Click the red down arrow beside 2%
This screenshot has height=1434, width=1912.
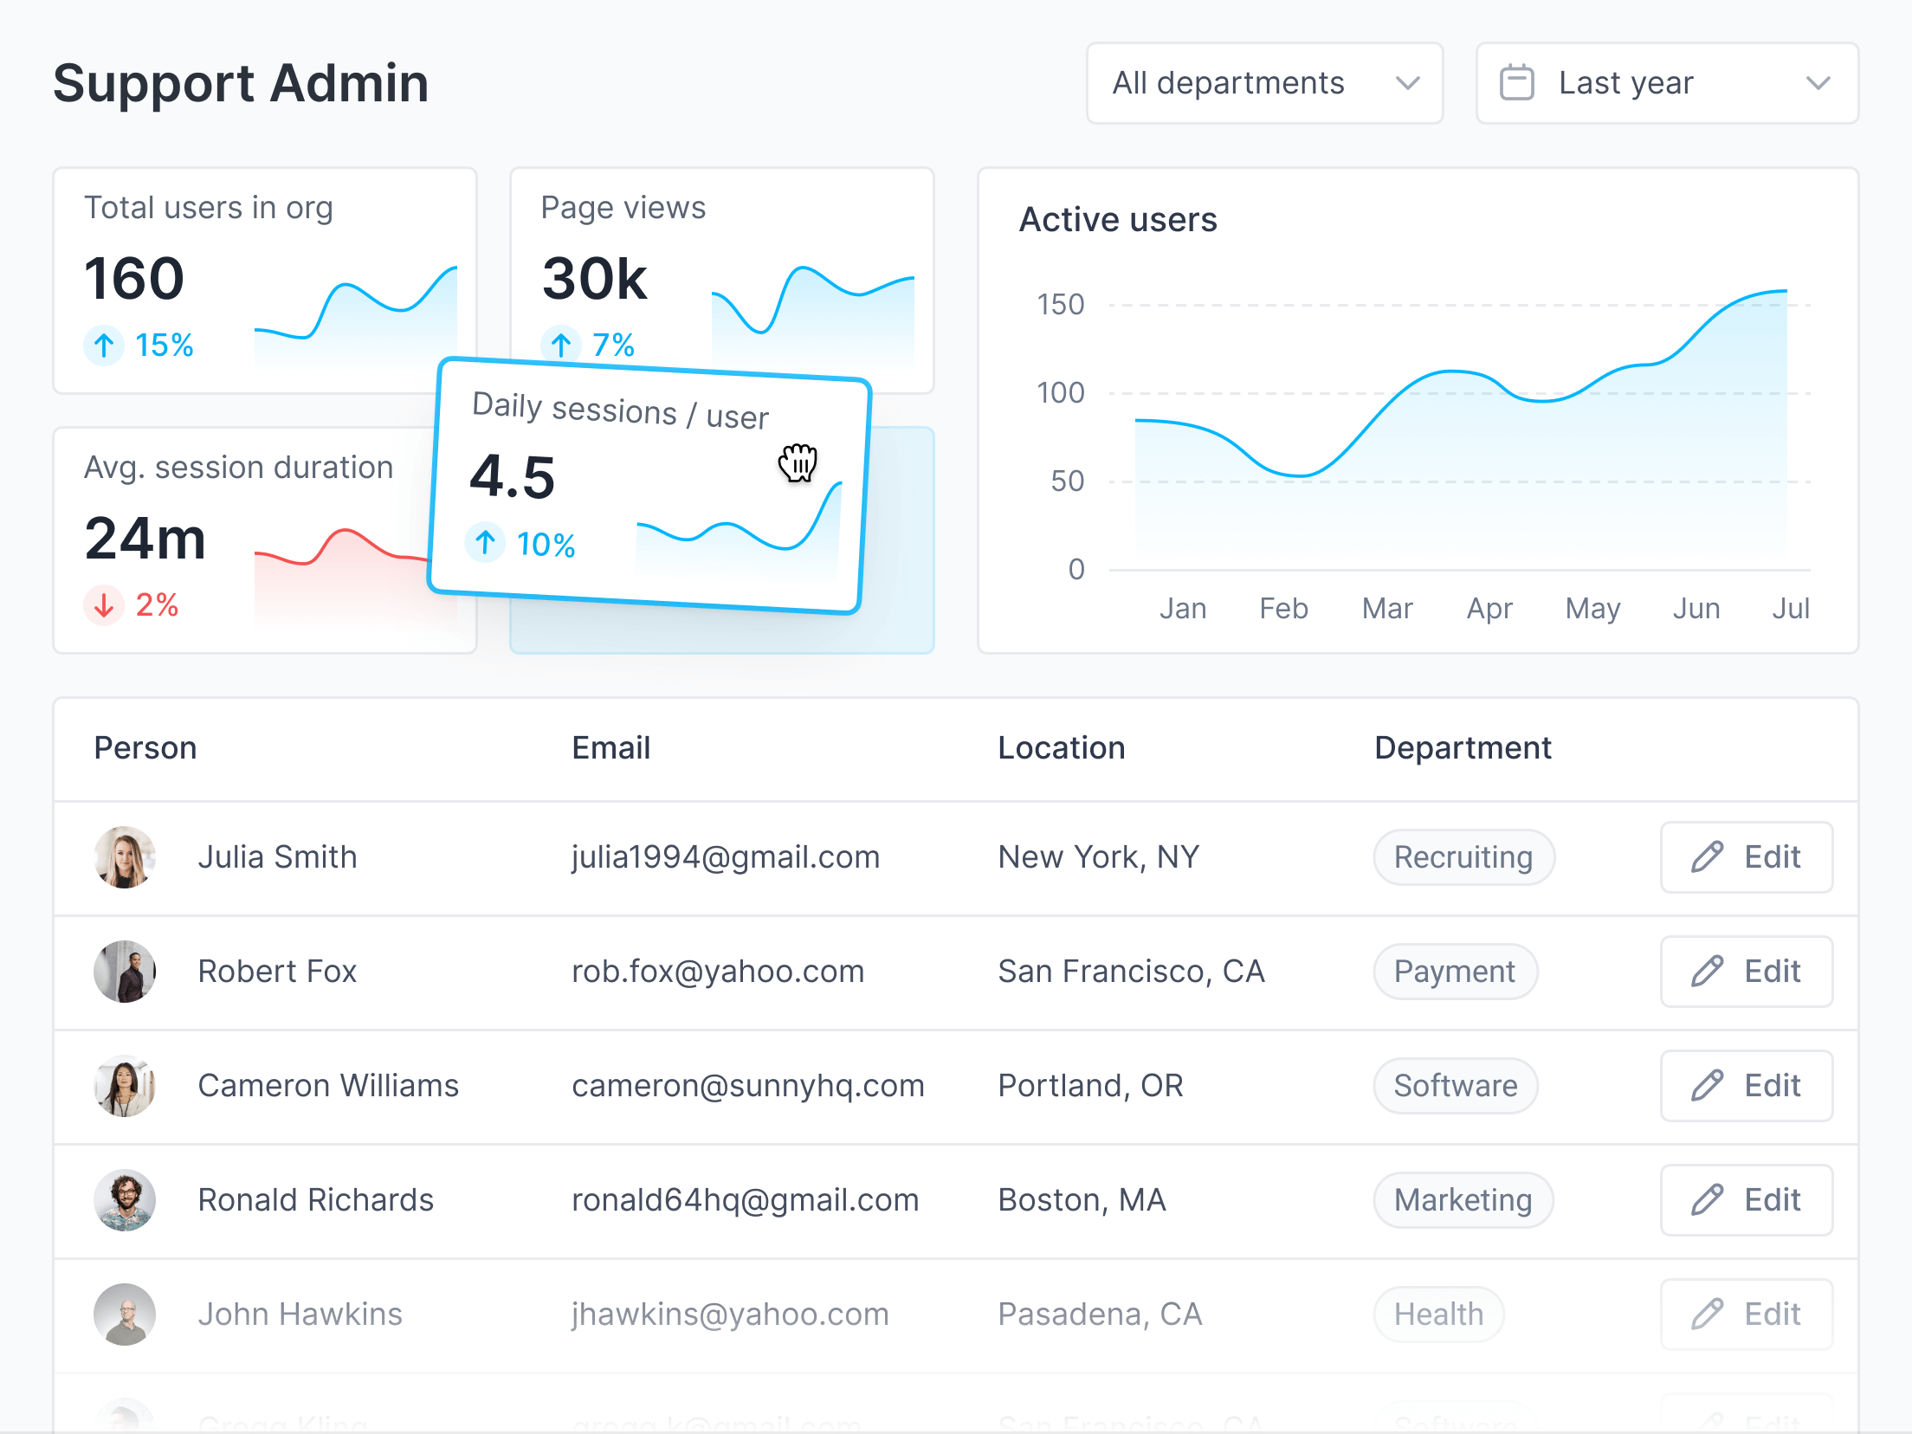pyautogui.click(x=104, y=605)
